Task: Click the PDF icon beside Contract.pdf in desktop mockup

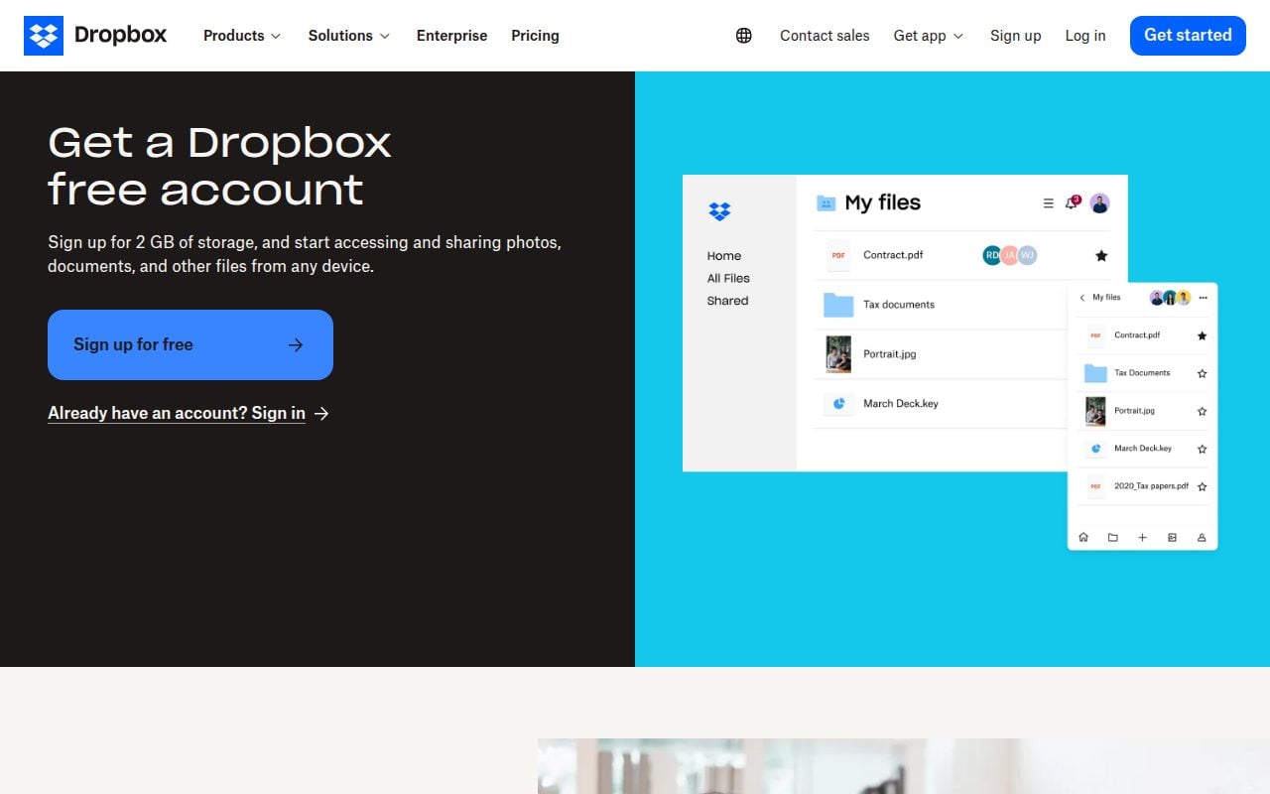Action: tap(838, 256)
